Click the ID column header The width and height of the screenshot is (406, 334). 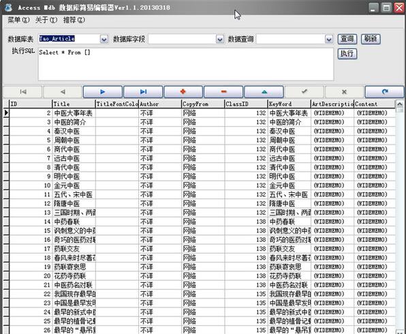tap(31, 104)
